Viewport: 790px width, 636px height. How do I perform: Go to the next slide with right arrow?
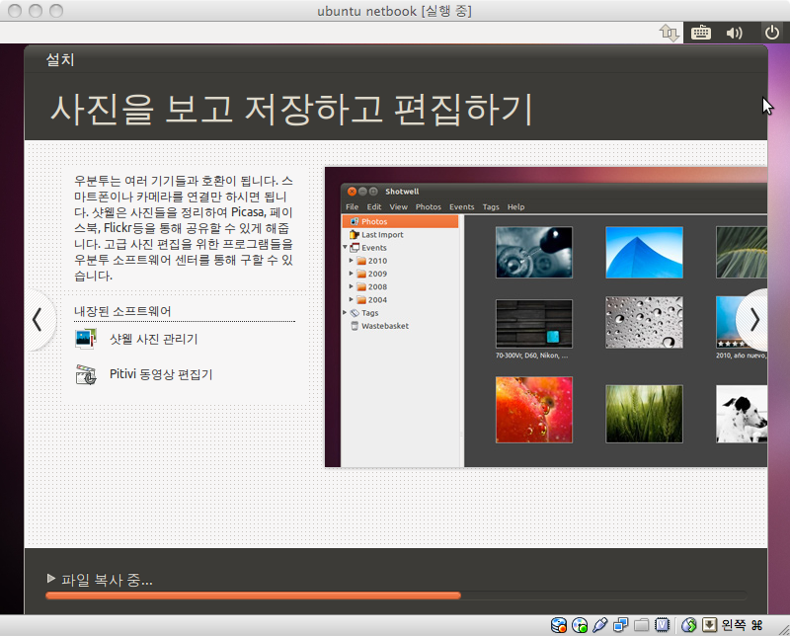tap(752, 320)
